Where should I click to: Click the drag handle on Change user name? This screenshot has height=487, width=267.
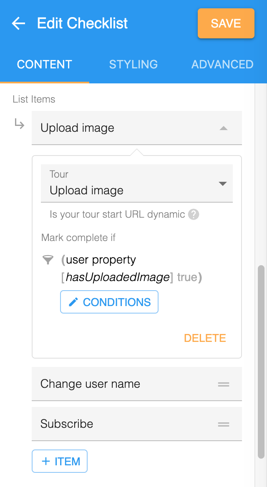coord(224,384)
